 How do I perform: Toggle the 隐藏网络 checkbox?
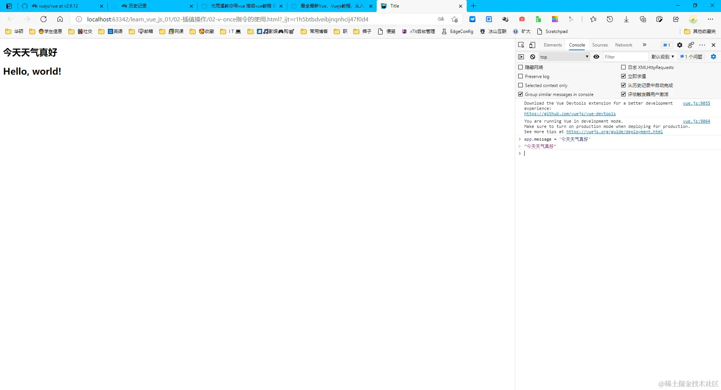[x=520, y=67]
